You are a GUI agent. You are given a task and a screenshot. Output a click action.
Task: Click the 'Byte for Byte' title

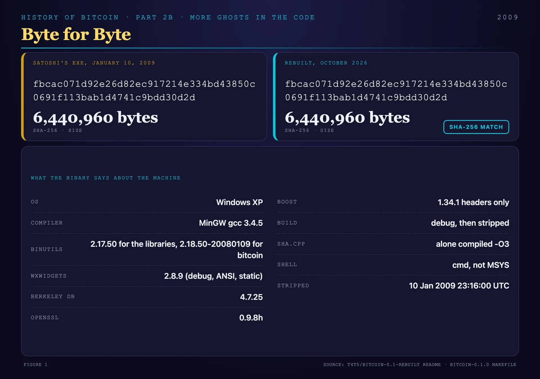pyautogui.click(x=76, y=34)
